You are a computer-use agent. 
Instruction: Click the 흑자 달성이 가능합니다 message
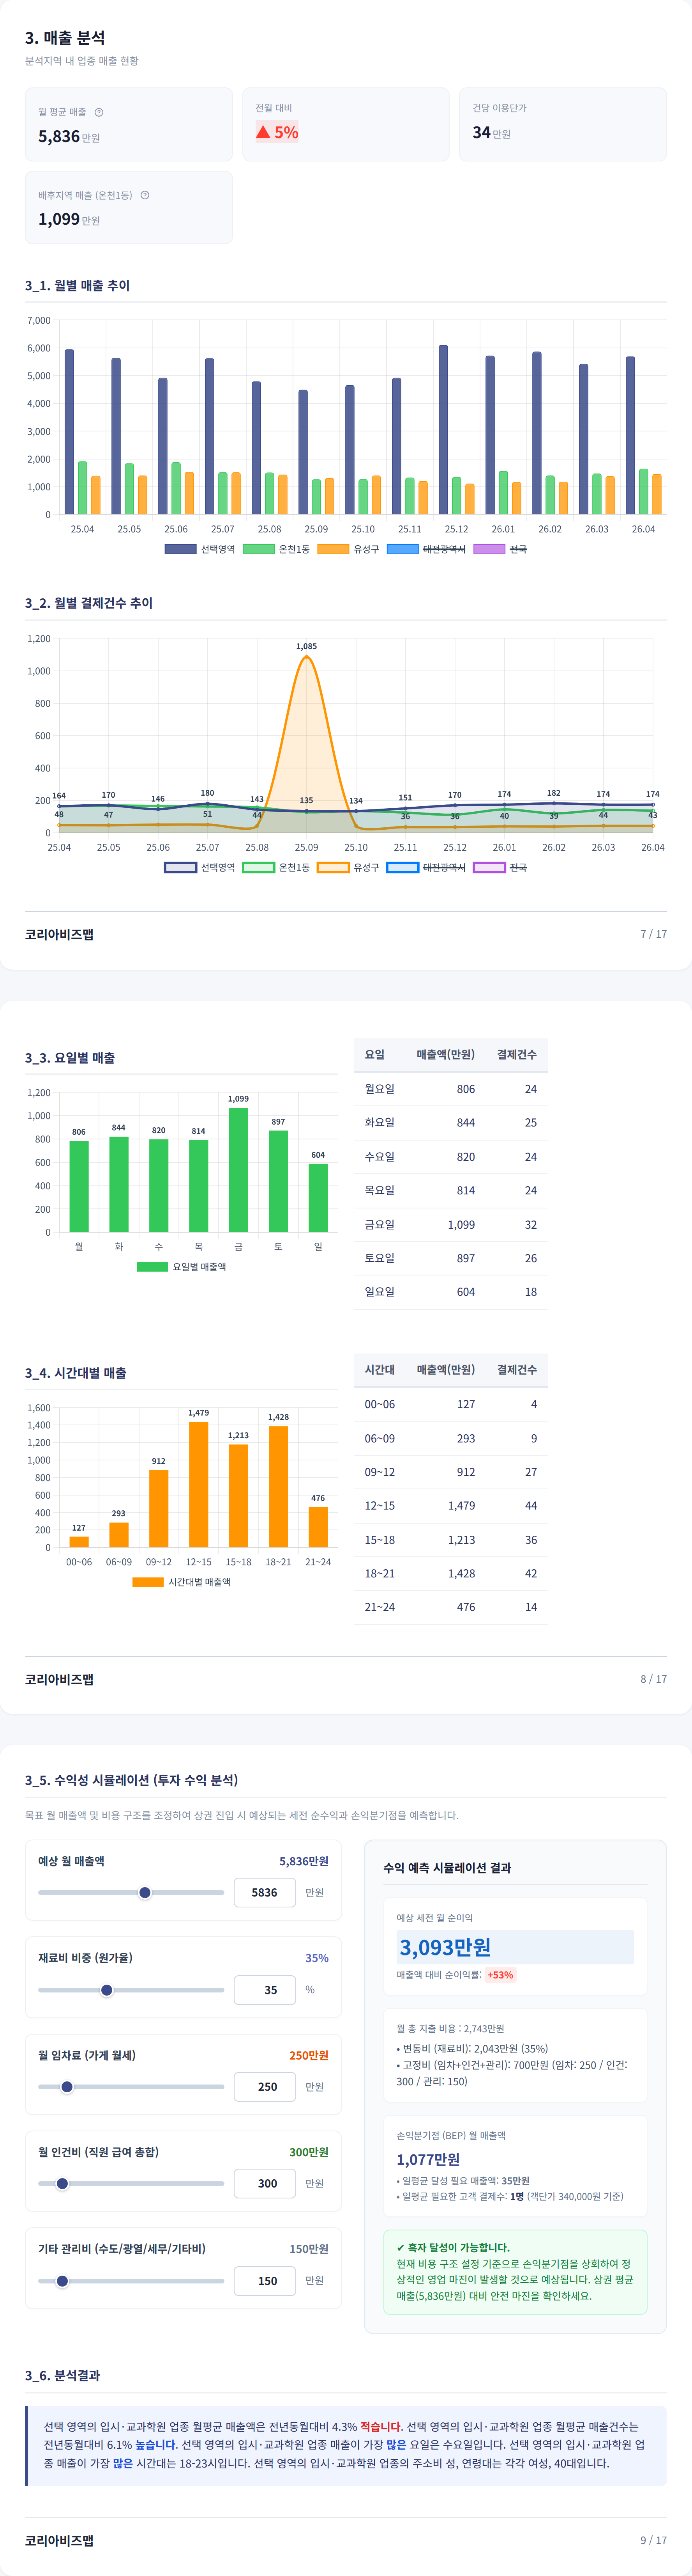pyautogui.click(x=452, y=2247)
